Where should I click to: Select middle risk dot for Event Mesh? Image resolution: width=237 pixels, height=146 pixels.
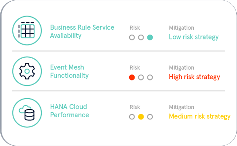pos(141,77)
